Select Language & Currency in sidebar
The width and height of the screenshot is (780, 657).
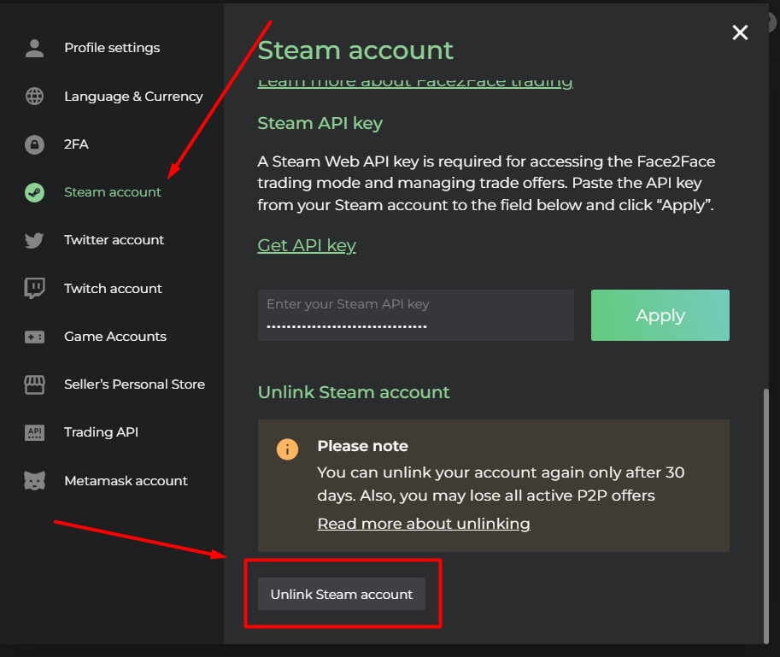(x=133, y=97)
